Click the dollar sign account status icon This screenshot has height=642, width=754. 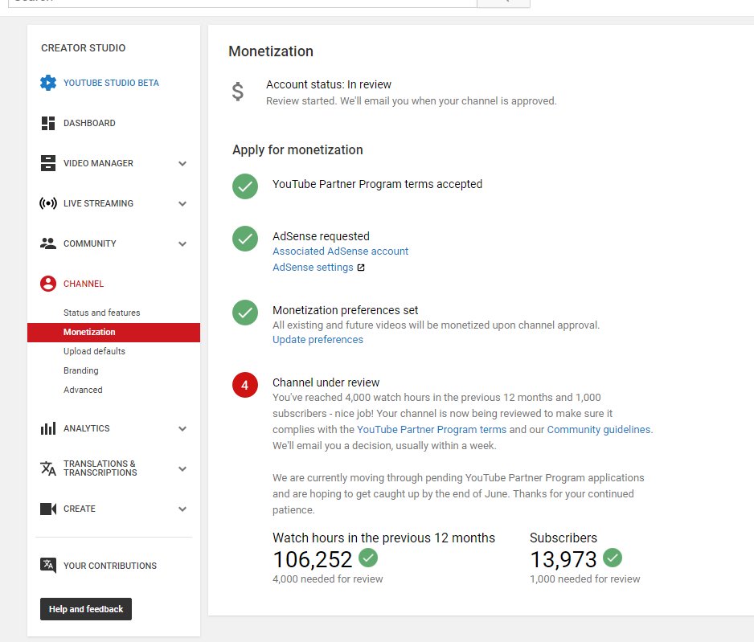pos(238,92)
